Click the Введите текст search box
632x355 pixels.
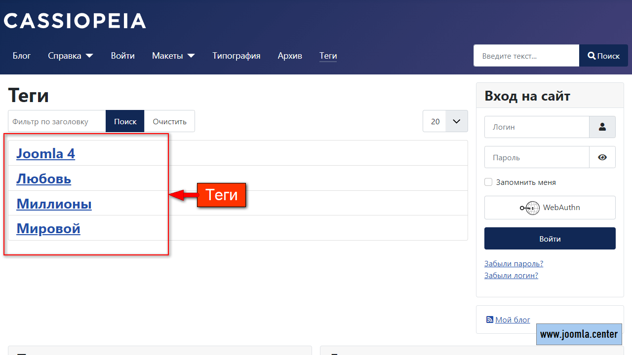526,55
